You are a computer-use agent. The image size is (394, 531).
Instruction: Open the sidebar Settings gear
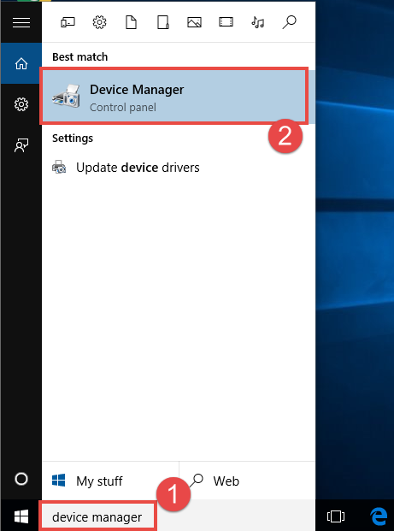tap(21, 104)
